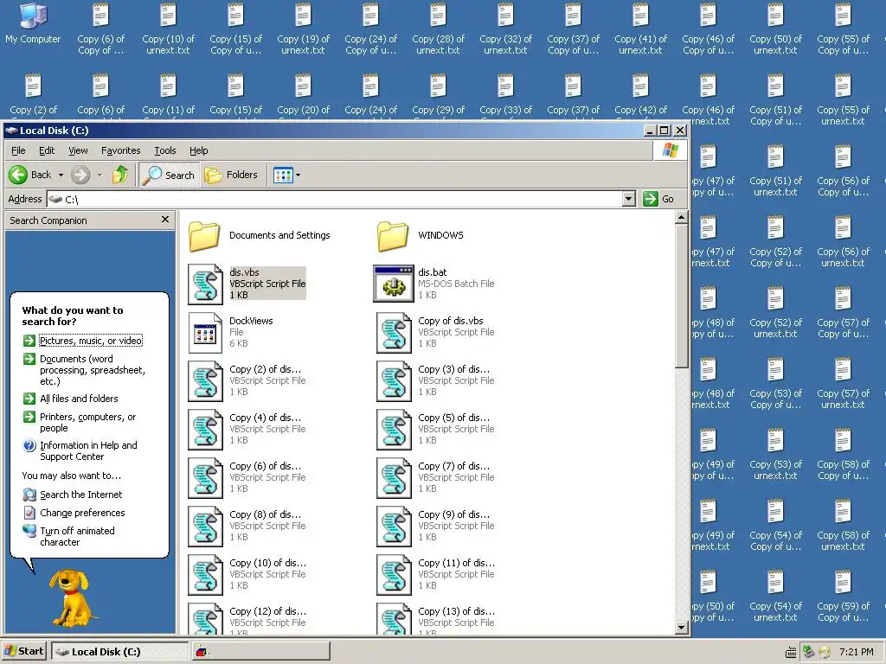Select Copy (11) of dis file icon

tap(394, 575)
